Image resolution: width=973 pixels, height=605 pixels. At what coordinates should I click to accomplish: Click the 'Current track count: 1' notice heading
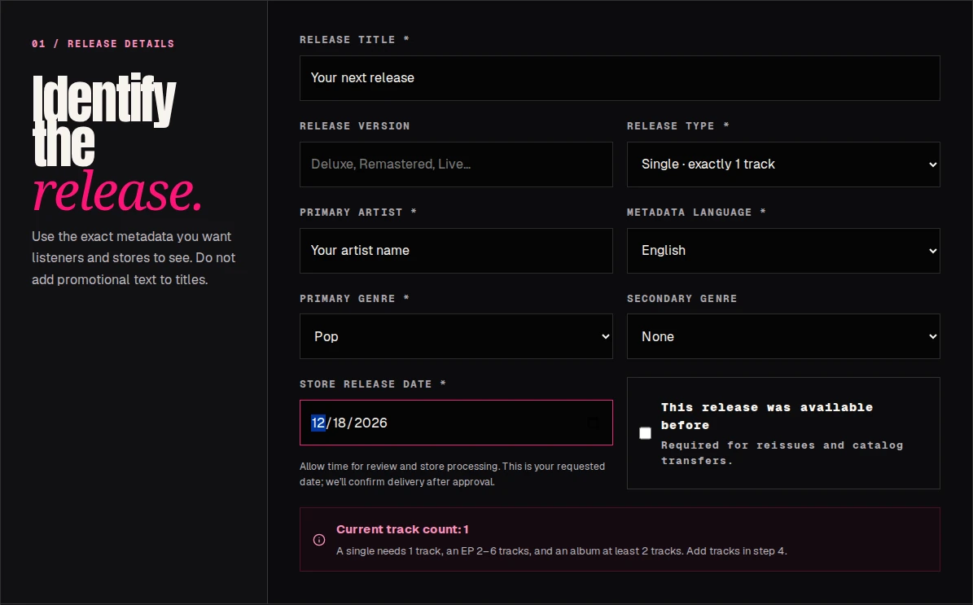(x=403, y=529)
